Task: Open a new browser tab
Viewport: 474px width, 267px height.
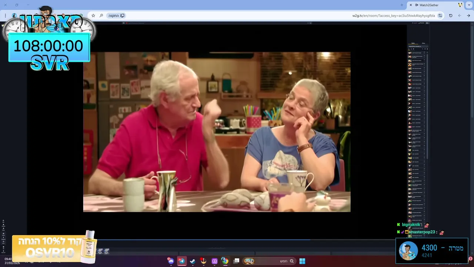Action: pyautogui.click(x=402, y=5)
